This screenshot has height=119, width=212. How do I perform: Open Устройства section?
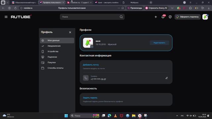tap(57, 52)
